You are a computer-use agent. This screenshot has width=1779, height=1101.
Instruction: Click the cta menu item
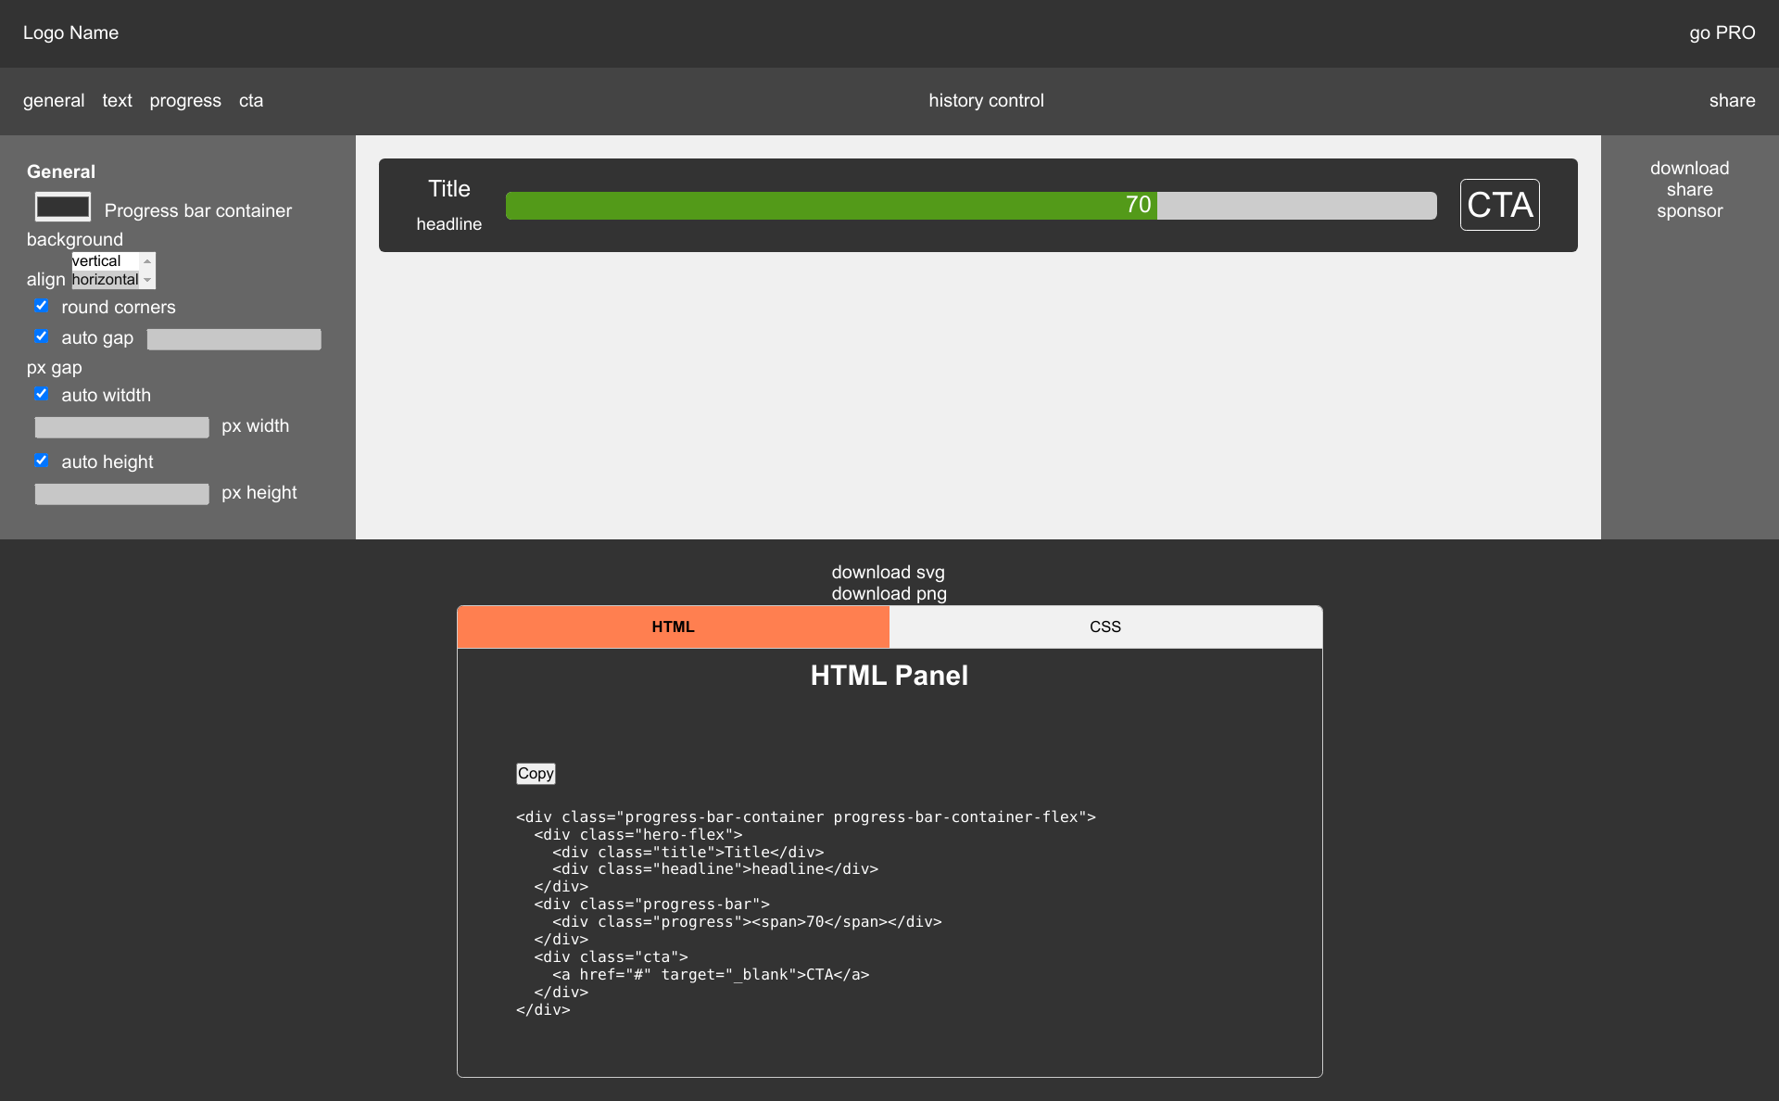tap(250, 102)
